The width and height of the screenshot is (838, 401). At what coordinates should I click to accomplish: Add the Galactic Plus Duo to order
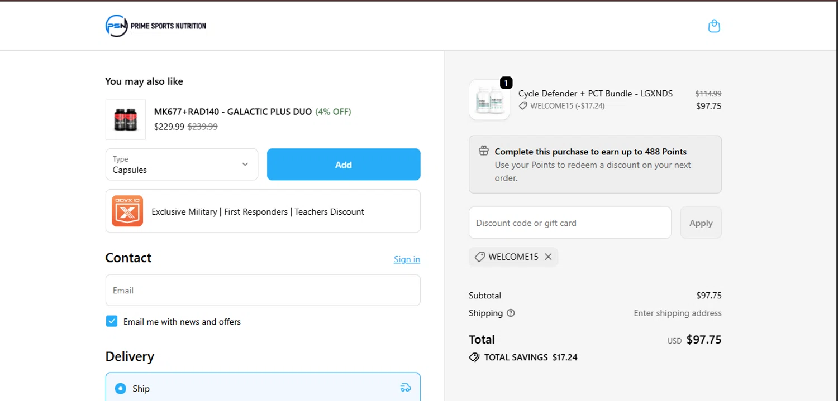pyautogui.click(x=344, y=165)
